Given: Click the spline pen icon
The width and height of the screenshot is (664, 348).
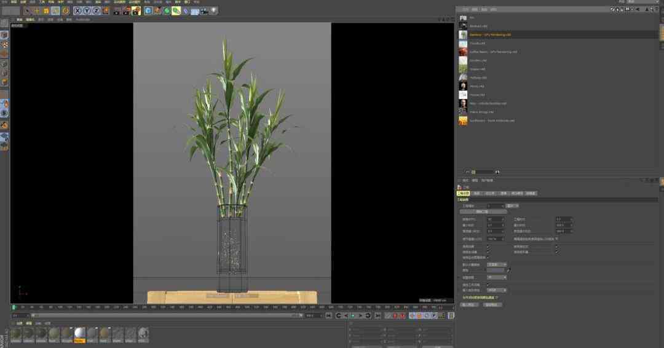Looking at the screenshot, I should coord(157,11).
